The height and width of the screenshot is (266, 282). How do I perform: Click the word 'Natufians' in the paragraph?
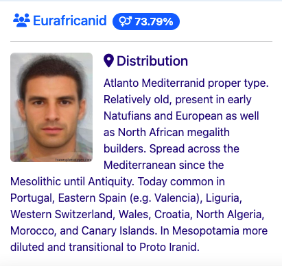click(128, 116)
